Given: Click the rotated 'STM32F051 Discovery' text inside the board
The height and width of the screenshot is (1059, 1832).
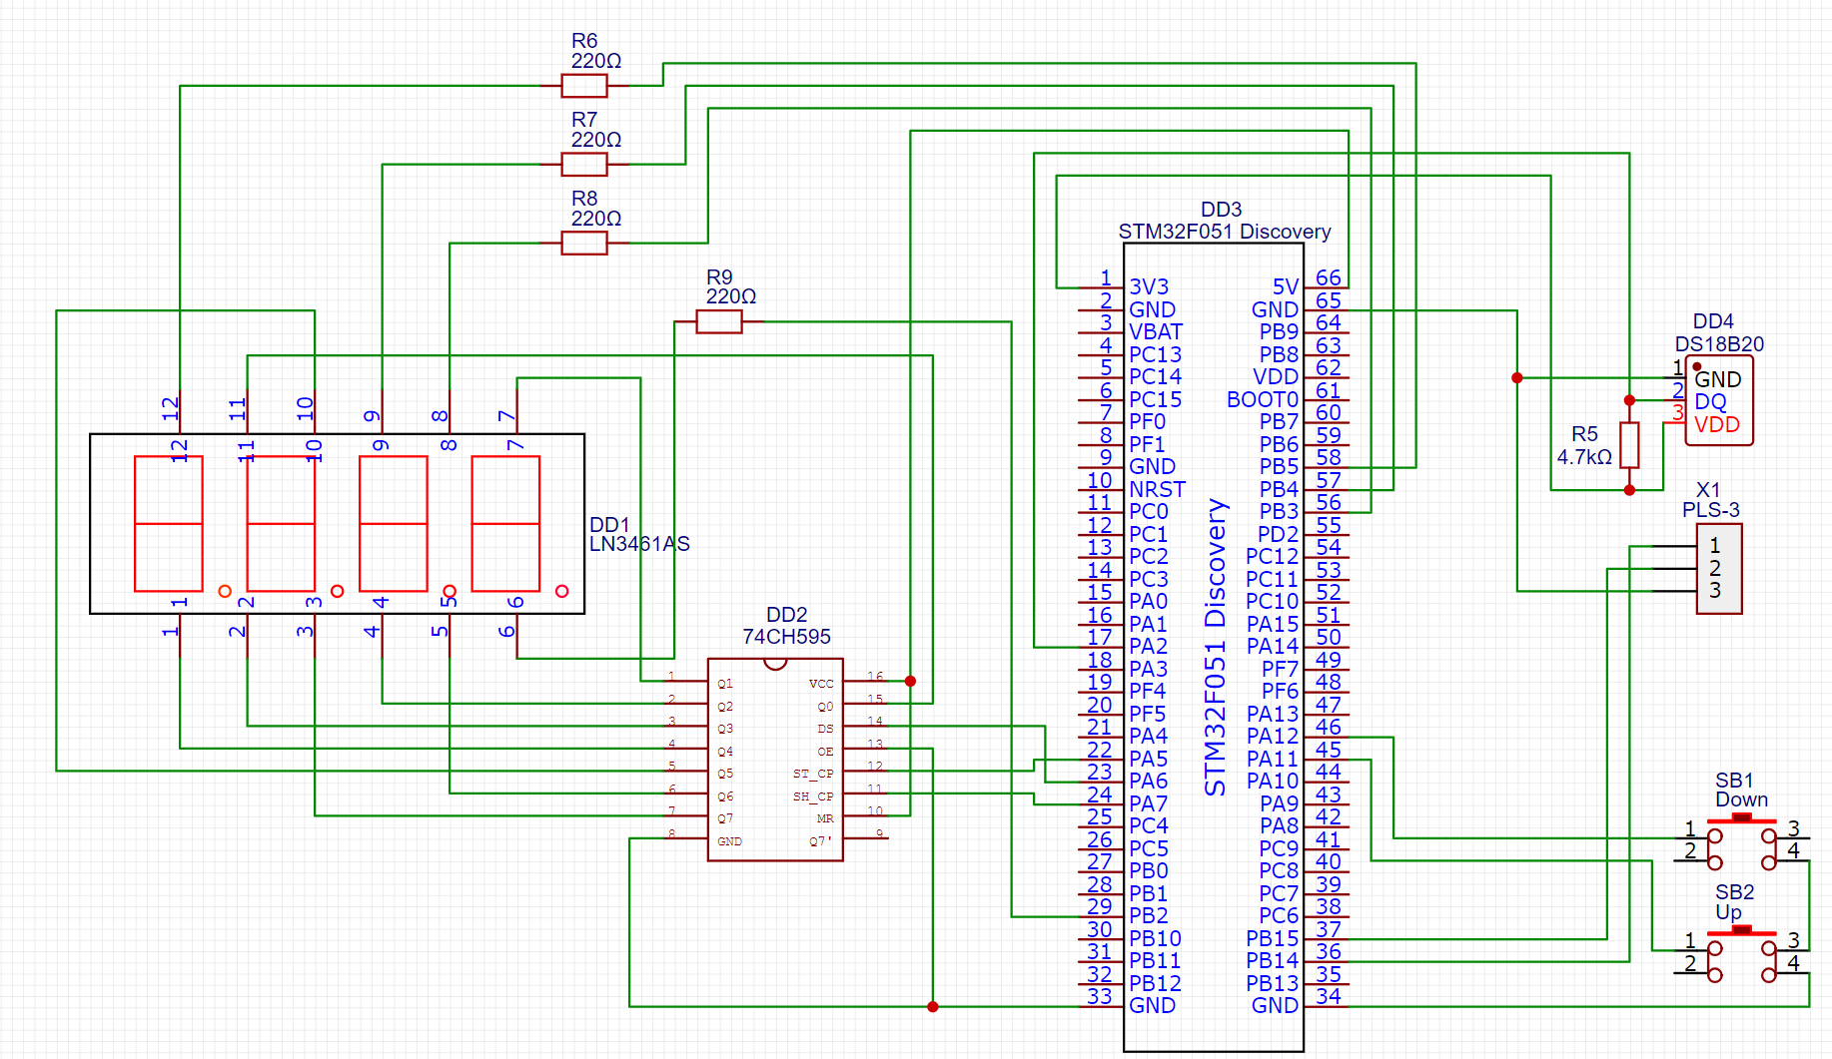Looking at the screenshot, I should pyautogui.click(x=1215, y=647).
